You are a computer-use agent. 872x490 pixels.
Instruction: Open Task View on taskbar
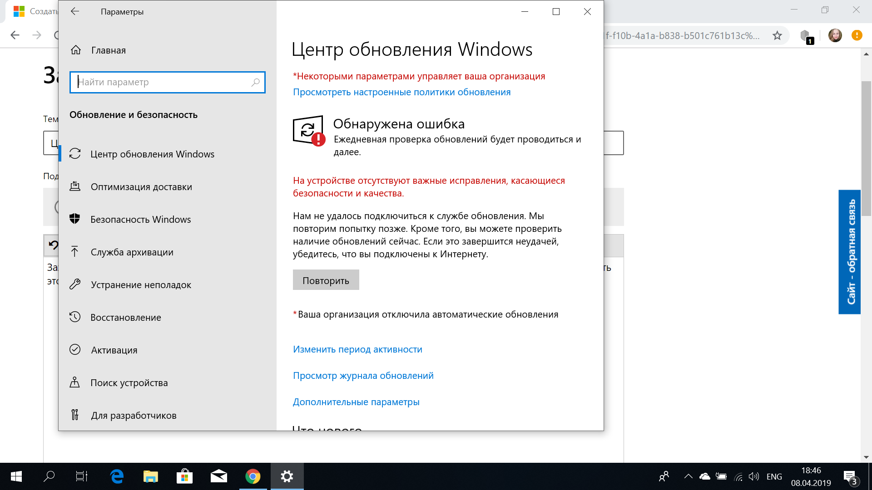82,476
